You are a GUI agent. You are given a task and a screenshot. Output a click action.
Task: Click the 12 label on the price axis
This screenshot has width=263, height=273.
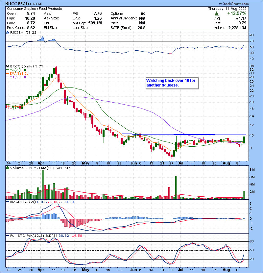click(x=252, y=125)
